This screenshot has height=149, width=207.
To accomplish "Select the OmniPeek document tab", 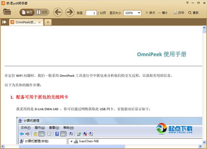I will (x=26, y=22).
